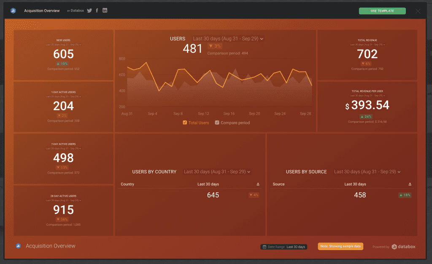The image size is (432, 264).
Task: Click the Date Range Last 30 days button
Action: click(x=284, y=247)
